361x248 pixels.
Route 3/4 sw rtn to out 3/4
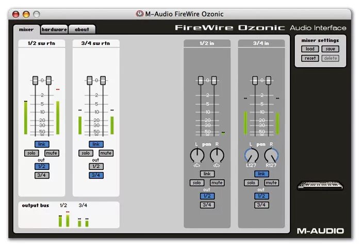[x=96, y=175]
